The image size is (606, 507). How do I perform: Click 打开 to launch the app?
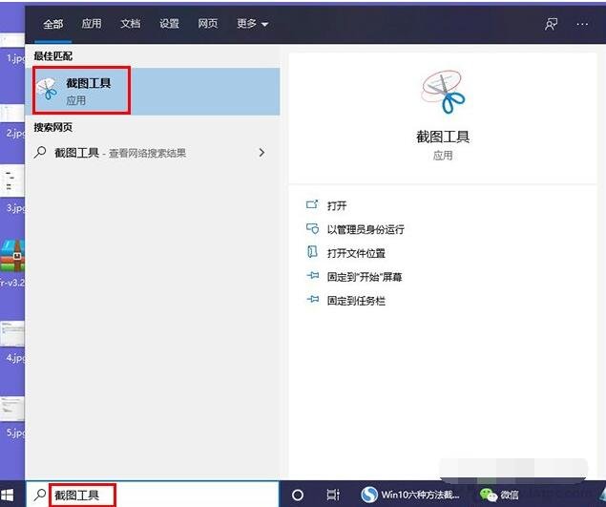pyautogui.click(x=337, y=205)
